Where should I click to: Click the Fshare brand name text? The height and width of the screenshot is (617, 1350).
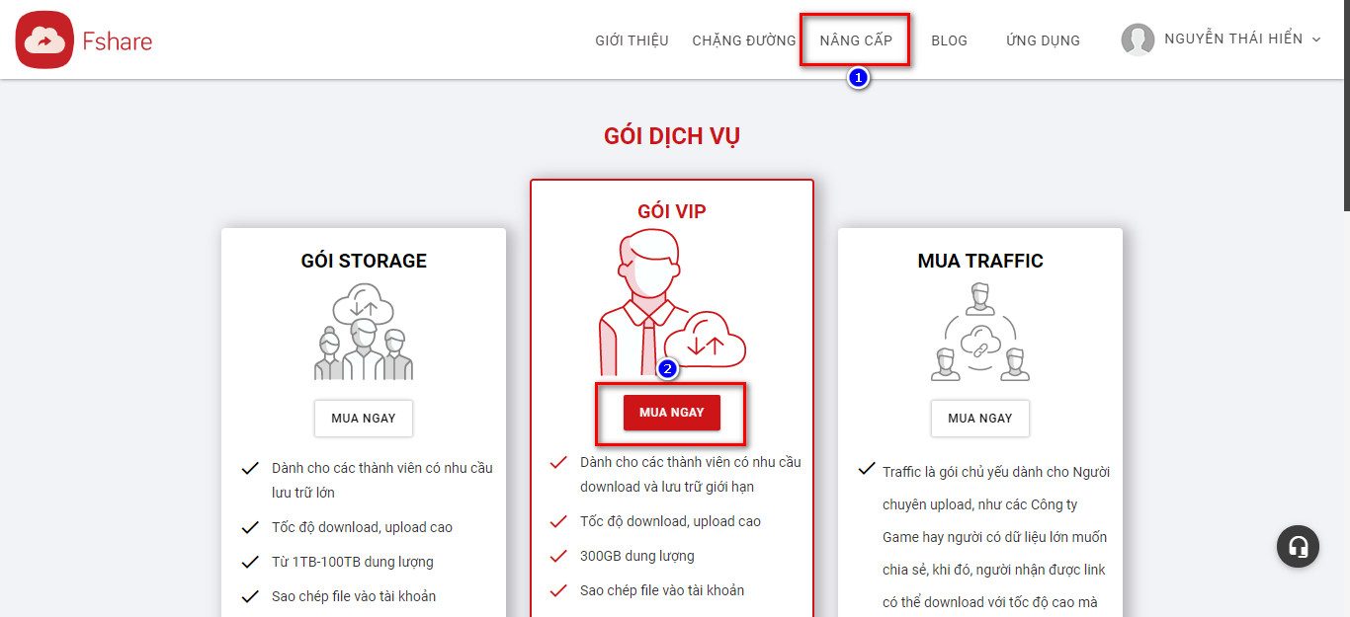click(118, 41)
